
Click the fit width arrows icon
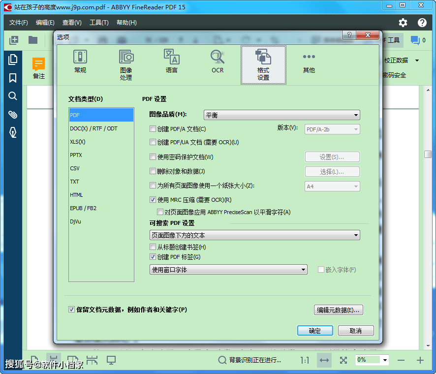pyautogui.click(x=324, y=360)
